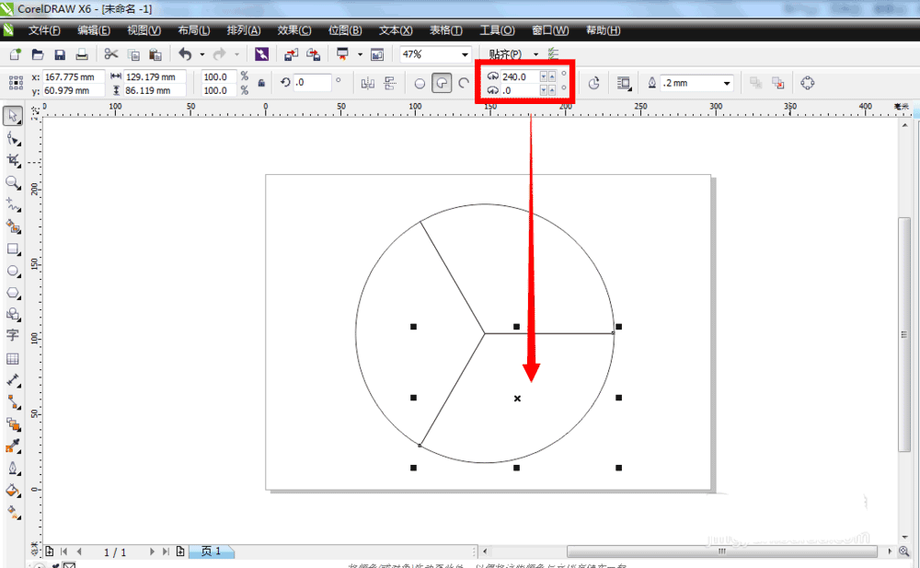Toggle the lock ratio padlock
This screenshot has height=568, width=920.
click(x=261, y=83)
